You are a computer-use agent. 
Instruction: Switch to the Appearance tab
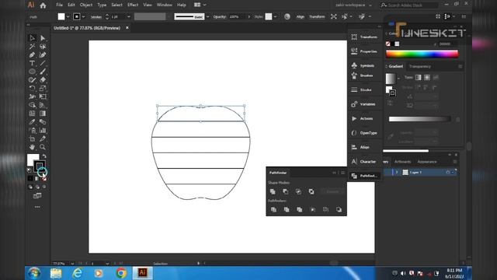(x=427, y=162)
